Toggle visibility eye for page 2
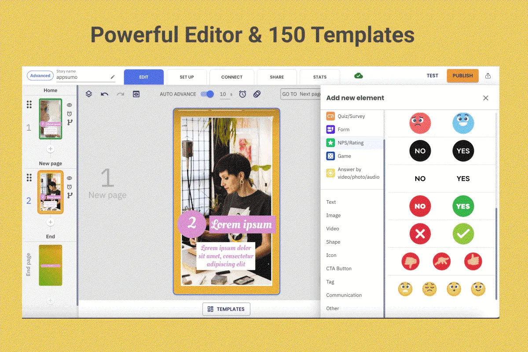Viewport: 528px width, 352px height. coord(70,178)
